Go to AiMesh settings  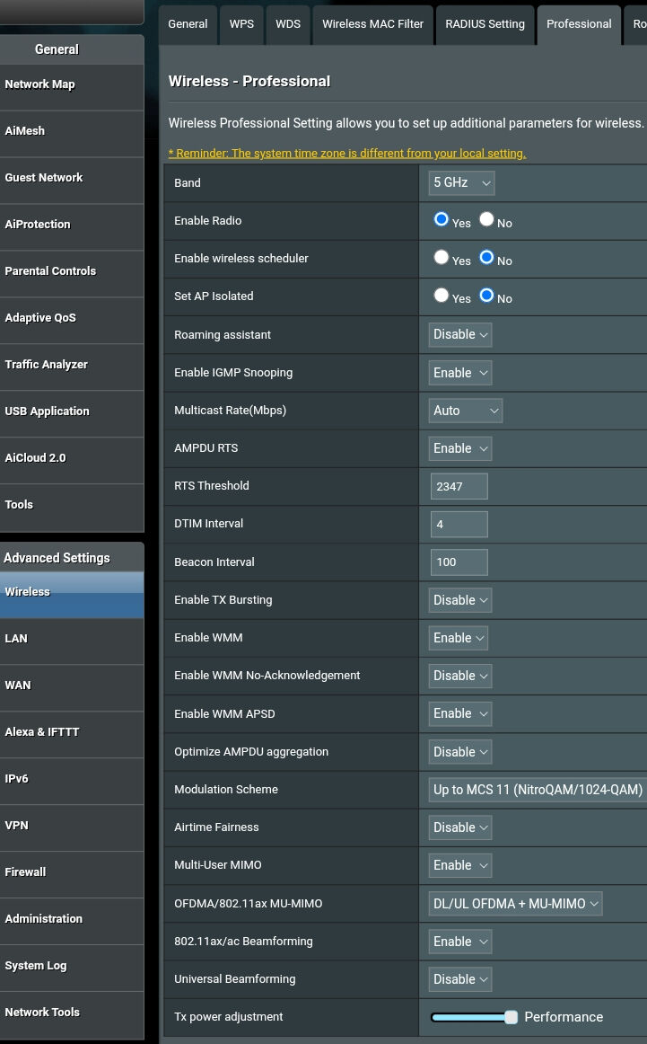[25, 131]
